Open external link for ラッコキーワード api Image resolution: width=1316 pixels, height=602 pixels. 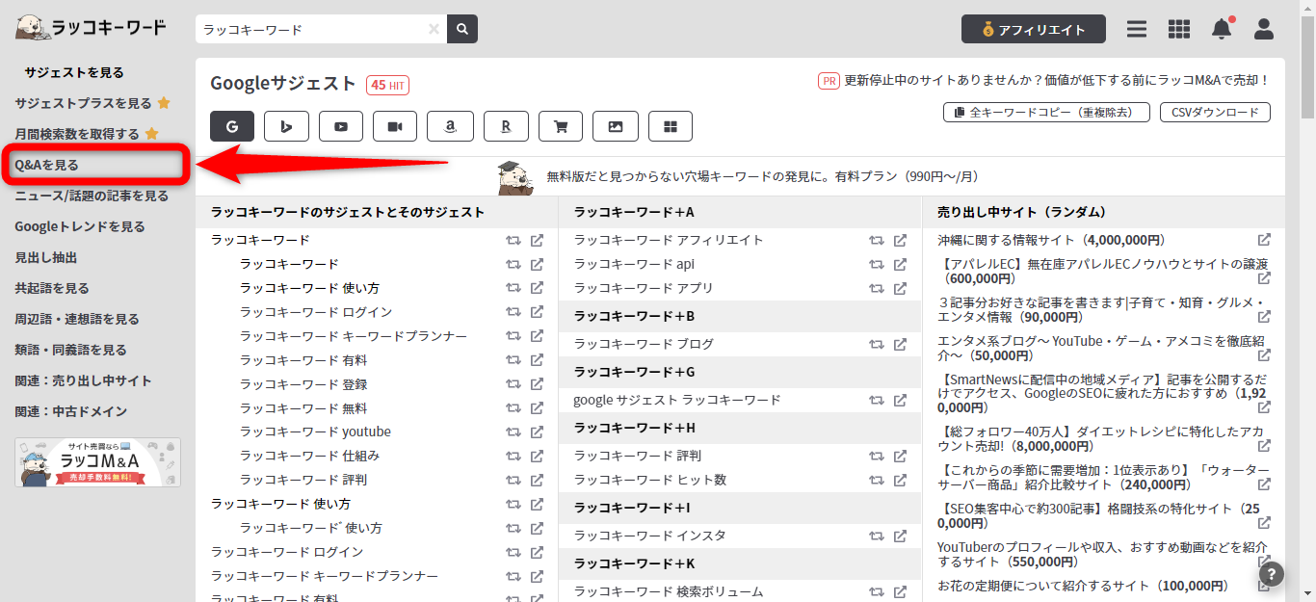(x=901, y=264)
